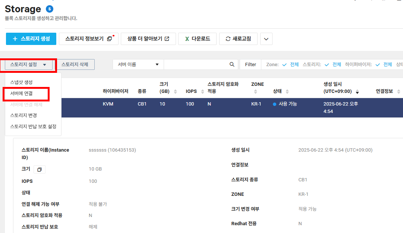This screenshot has width=403, height=233.
Task: Click KR-1 zone cell in table row
Action: [256, 104]
